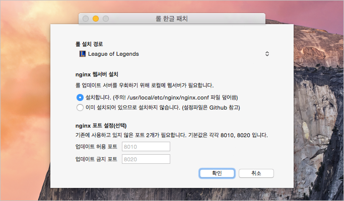Image resolution: width=344 pixels, height=201 pixels.
Task: Click the 롤 한글 패치 window title
Action: [x=172, y=19]
